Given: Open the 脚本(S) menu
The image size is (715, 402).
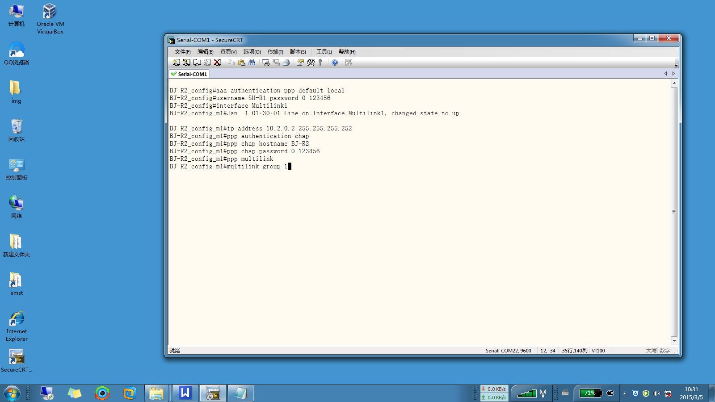Looking at the screenshot, I should click(298, 52).
